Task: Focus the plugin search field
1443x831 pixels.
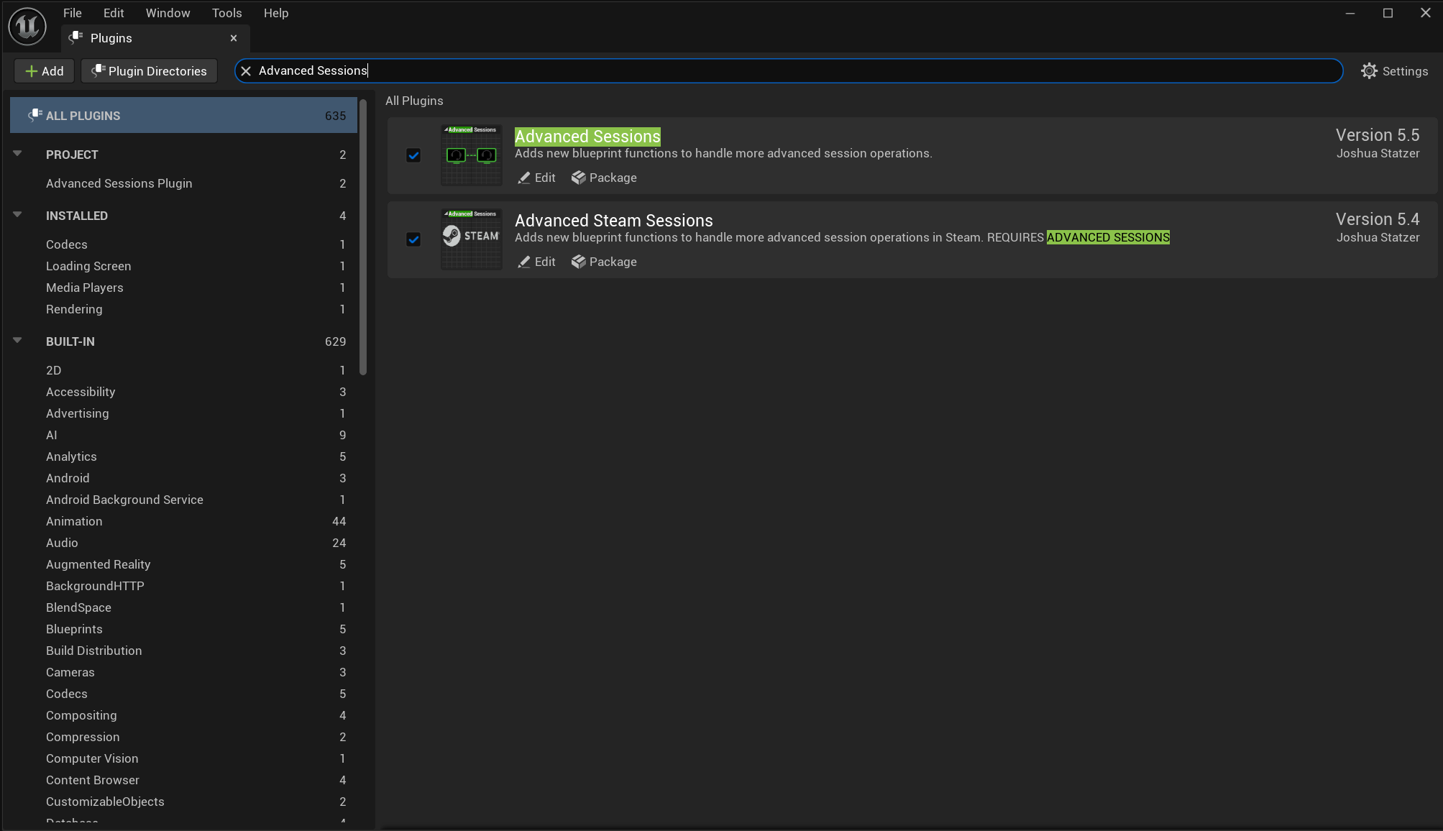Action: pos(789,70)
